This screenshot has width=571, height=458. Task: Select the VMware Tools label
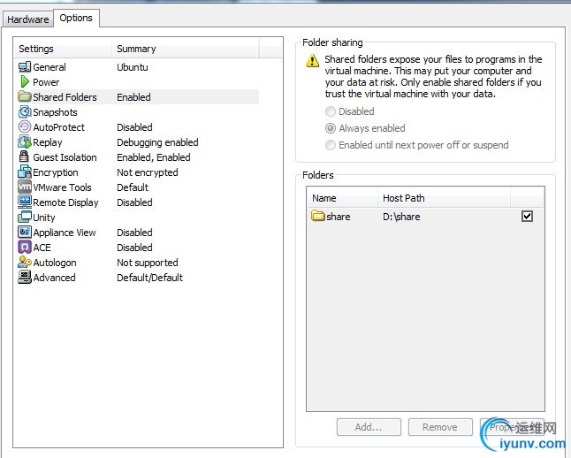point(62,187)
